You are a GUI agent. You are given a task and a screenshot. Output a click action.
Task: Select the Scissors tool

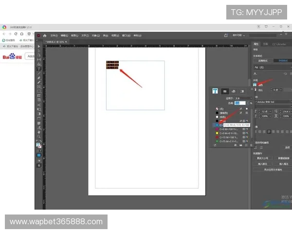[39, 104]
